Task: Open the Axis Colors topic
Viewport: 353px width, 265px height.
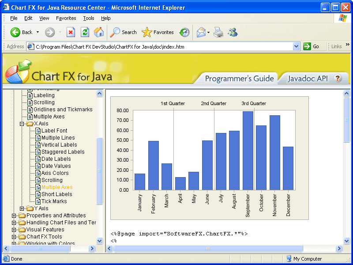Action: pyautogui.click(x=55, y=173)
